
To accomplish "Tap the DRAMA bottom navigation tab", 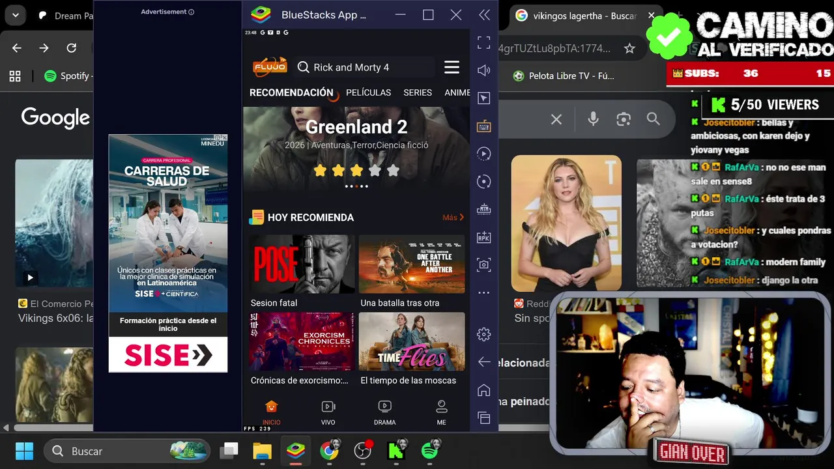I will [x=384, y=412].
